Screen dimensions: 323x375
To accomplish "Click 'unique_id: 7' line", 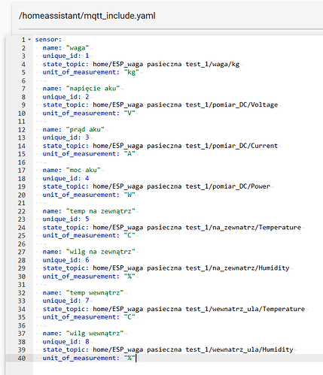I will point(66,301).
